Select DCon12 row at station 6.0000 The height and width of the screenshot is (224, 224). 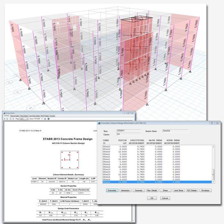click(157, 164)
